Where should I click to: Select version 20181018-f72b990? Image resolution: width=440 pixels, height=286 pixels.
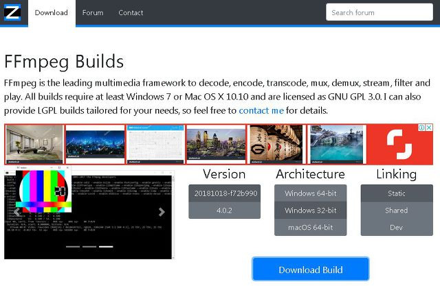point(225,193)
